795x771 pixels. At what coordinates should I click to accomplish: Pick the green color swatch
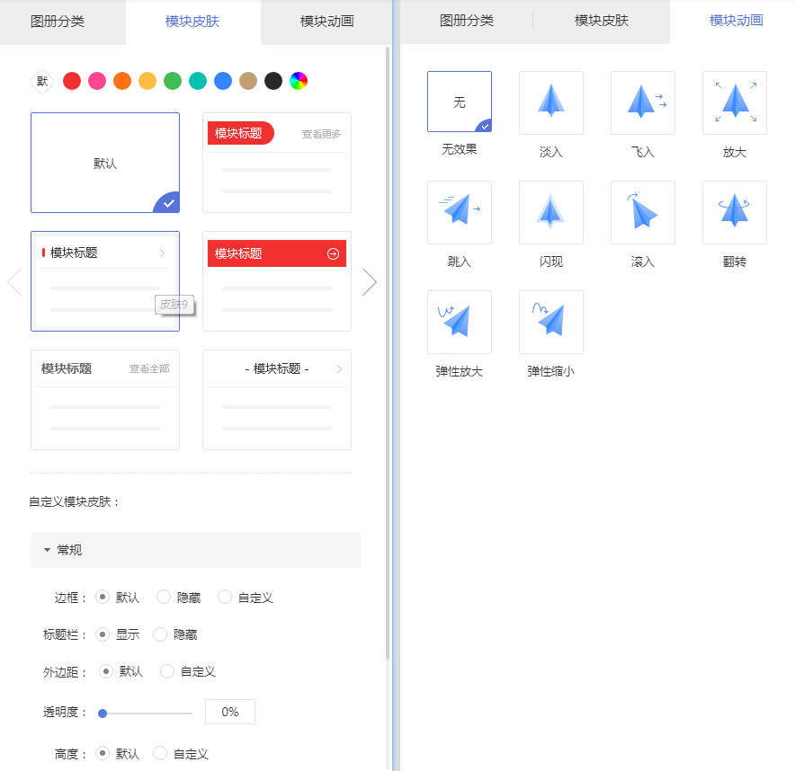point(173,81)
